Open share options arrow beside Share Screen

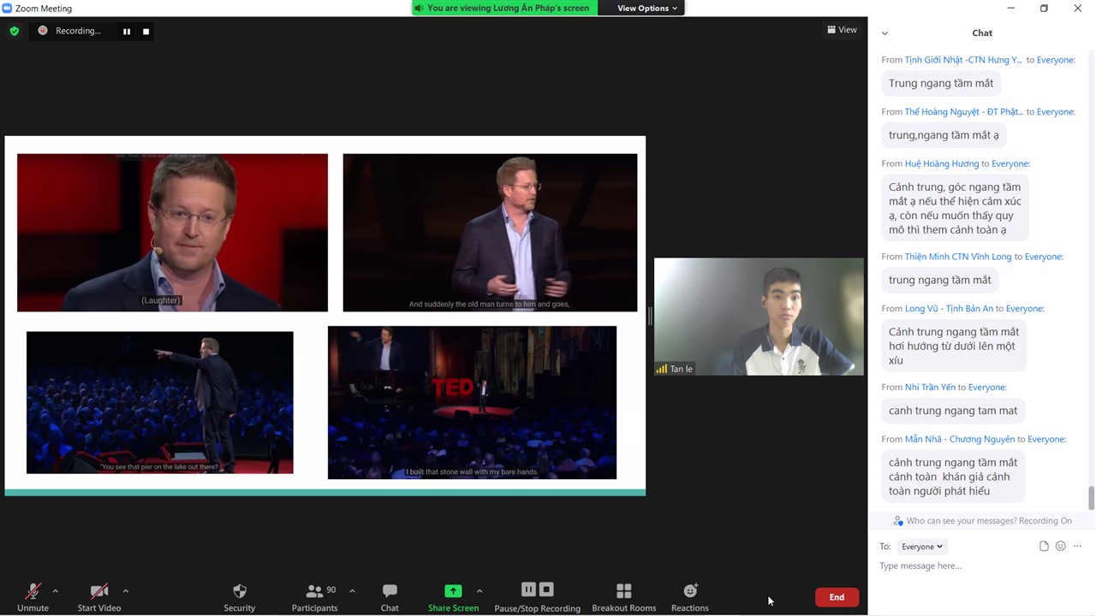click(479, 591)
